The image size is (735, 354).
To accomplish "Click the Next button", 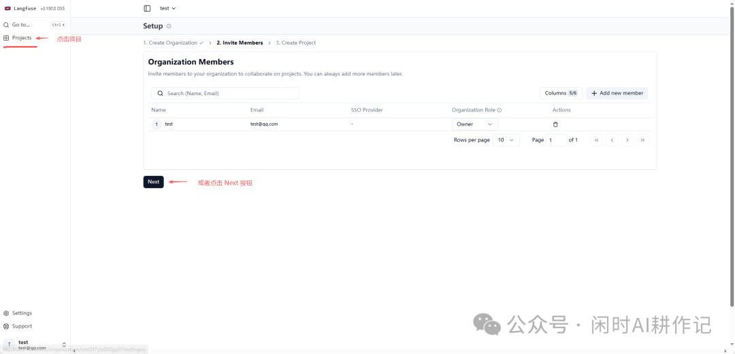I will (x=153, y=182).
